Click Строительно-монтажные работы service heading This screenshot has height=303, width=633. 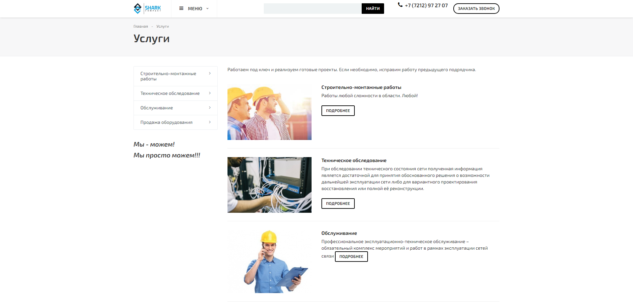click(x=361, y=87)
